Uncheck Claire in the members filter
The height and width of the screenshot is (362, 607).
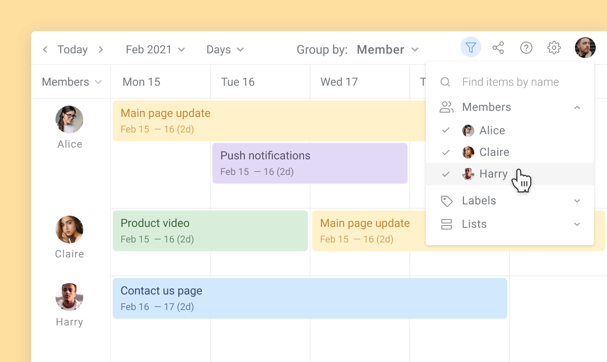tap(446, 152)
